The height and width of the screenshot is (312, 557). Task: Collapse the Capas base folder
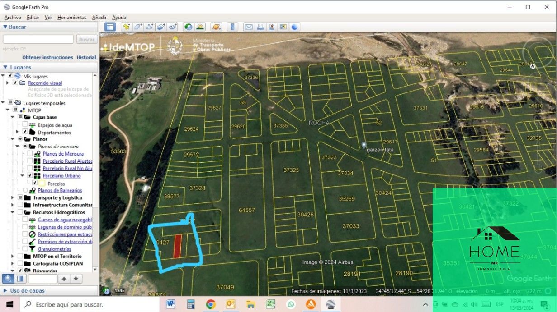click(x=13, y=117)
